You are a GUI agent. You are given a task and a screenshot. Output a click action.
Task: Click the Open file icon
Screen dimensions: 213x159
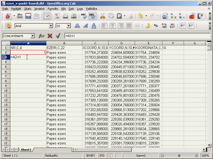click(20, 16)
